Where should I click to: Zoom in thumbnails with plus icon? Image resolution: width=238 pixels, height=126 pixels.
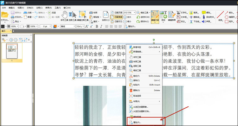(11, 40)
